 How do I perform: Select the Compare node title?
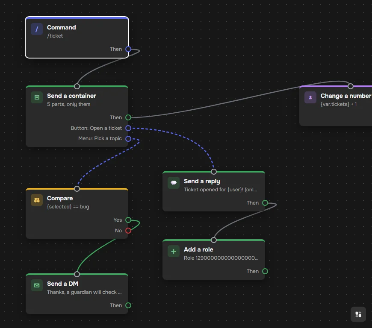(60, 198)
